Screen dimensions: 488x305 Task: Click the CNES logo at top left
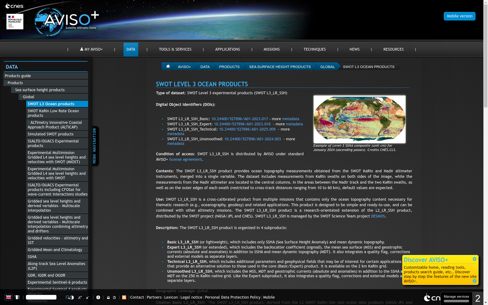(x=14, y=6)
